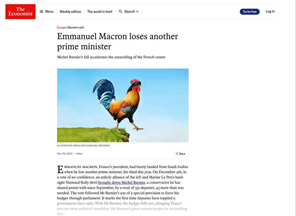
Task: Click The Economist red logo
Action: click(x=20, y=11)
